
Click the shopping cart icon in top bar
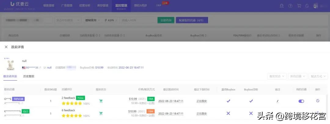299,6
